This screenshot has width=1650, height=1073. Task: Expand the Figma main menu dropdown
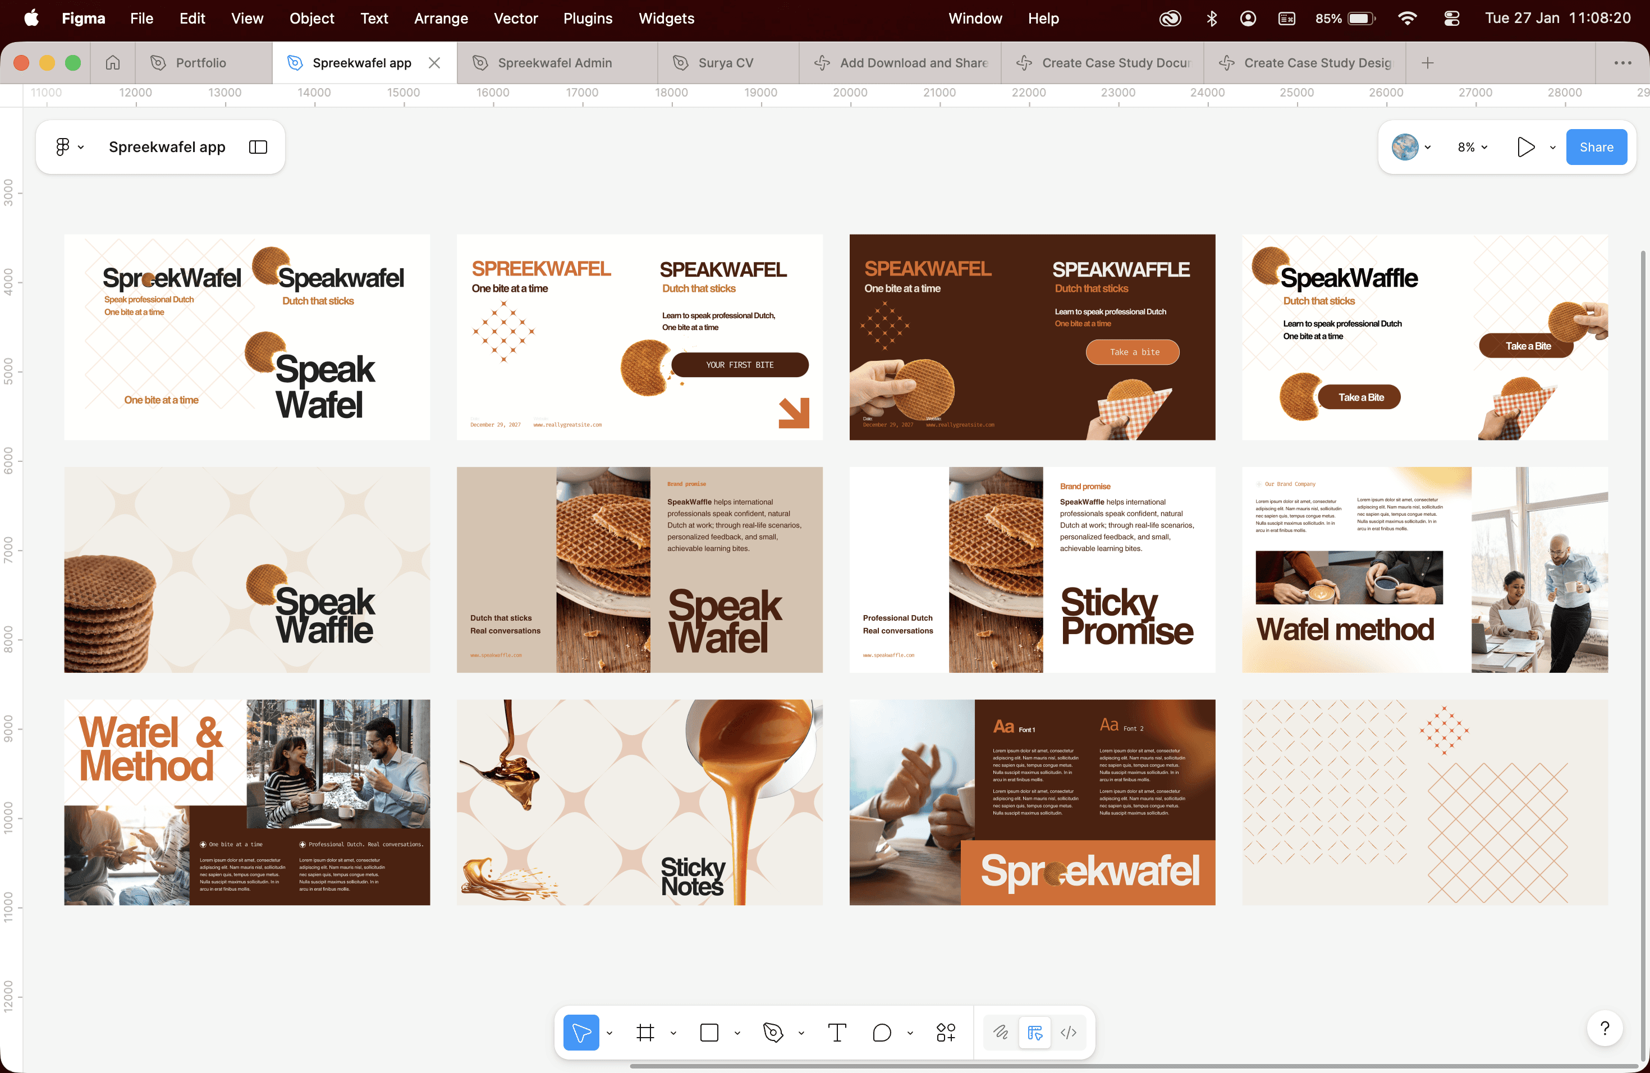(70, 147)
